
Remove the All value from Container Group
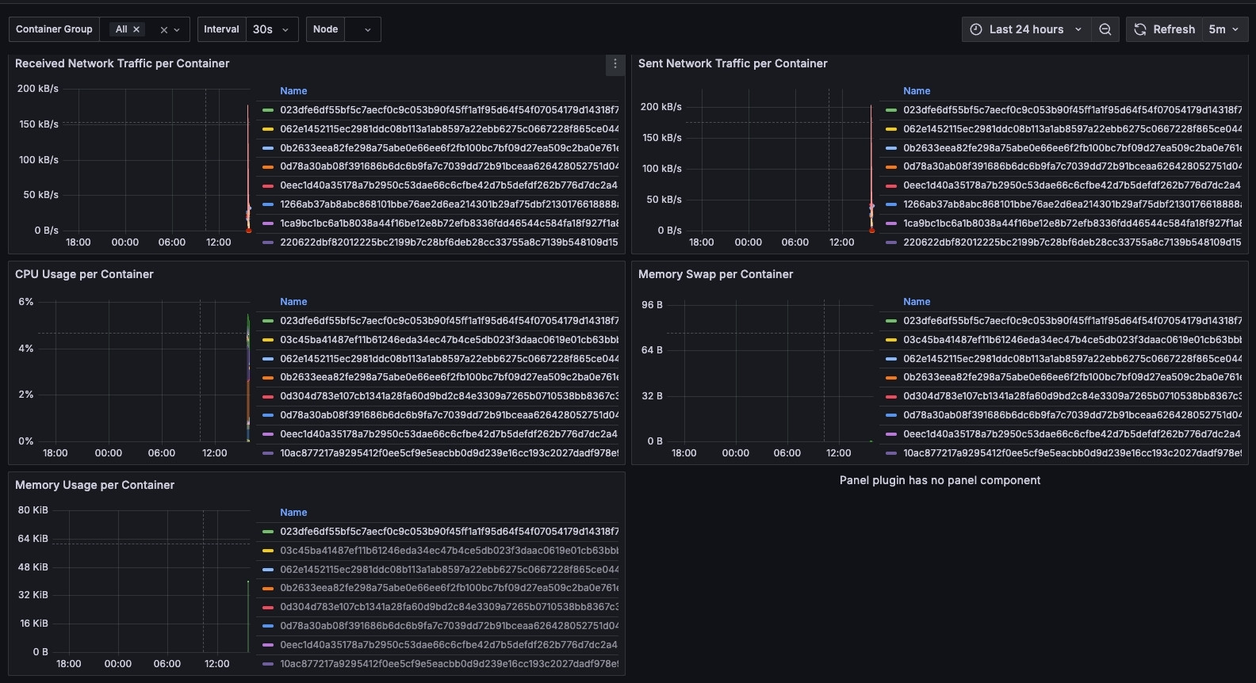[x=136, y=29]
